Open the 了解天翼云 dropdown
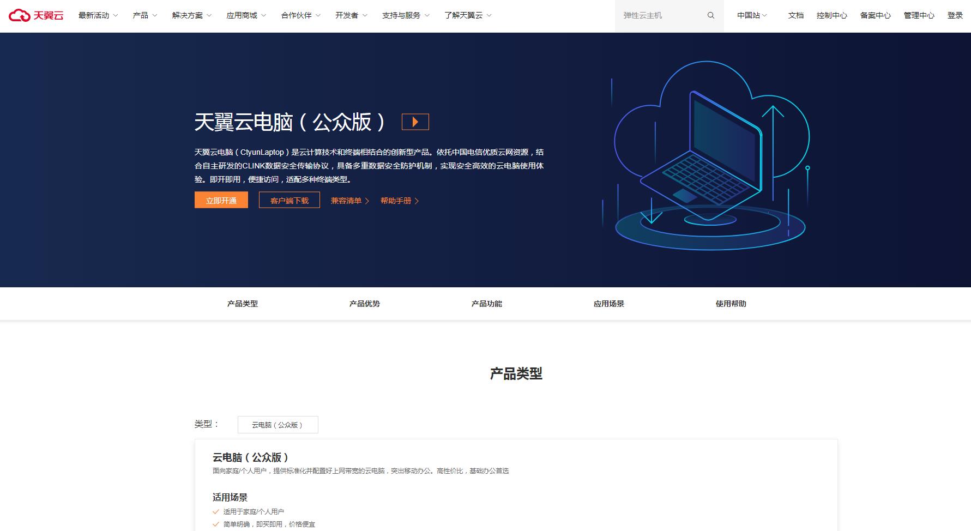 click(x=468, y=15)
